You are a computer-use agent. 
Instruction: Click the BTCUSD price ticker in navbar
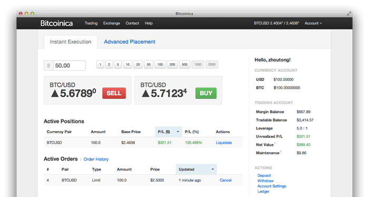pos(276,23)
